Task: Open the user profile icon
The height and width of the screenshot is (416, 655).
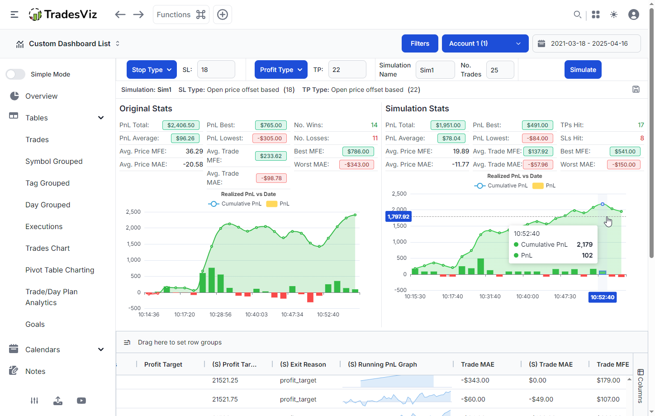Action: 633,14
